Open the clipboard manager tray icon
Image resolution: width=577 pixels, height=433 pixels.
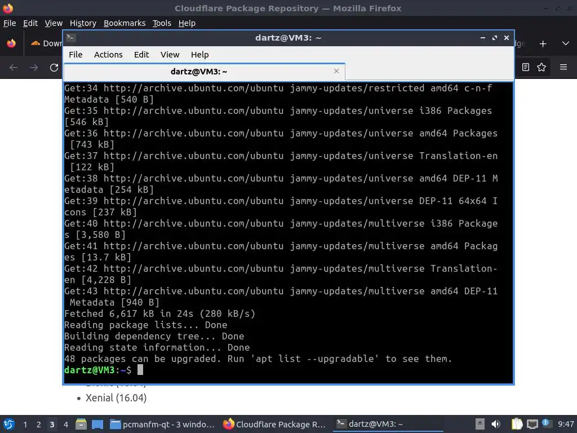pyautogui.click(x=517, y=424)
